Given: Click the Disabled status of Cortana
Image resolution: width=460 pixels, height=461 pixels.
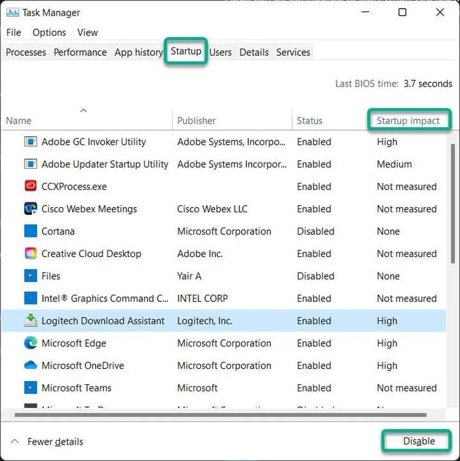Looking at the screenshot, I should 316,231.
